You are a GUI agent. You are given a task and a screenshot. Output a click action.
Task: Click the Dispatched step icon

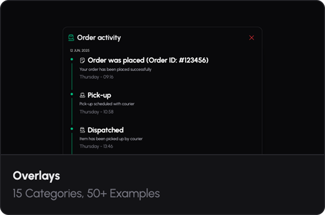tap(83, 130)
